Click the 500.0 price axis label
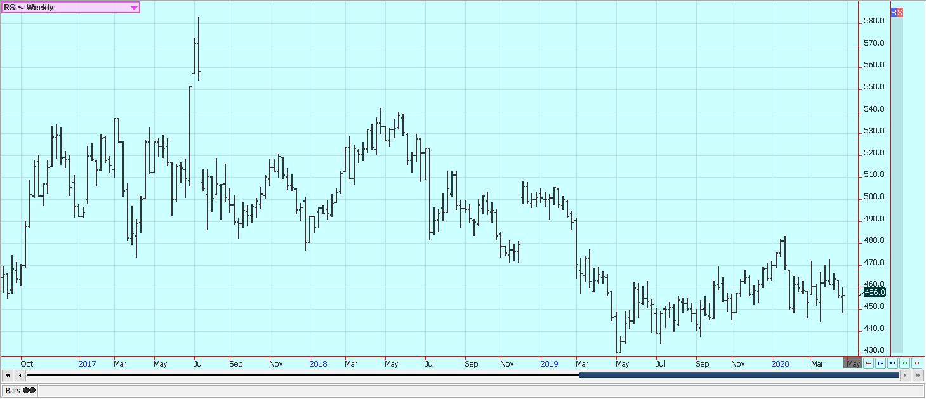Screen dimensions: 926x399 (x=874, y=197)
